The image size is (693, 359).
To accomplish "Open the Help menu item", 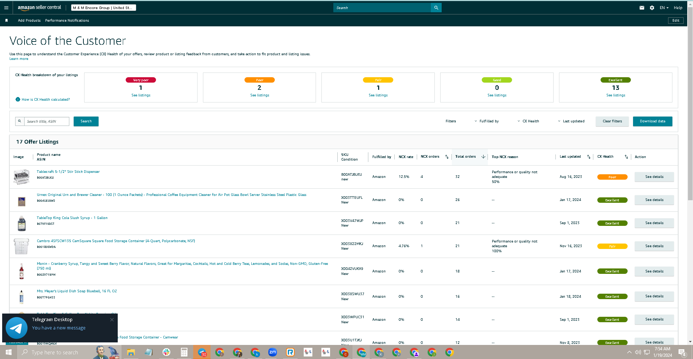I will 678,8.
